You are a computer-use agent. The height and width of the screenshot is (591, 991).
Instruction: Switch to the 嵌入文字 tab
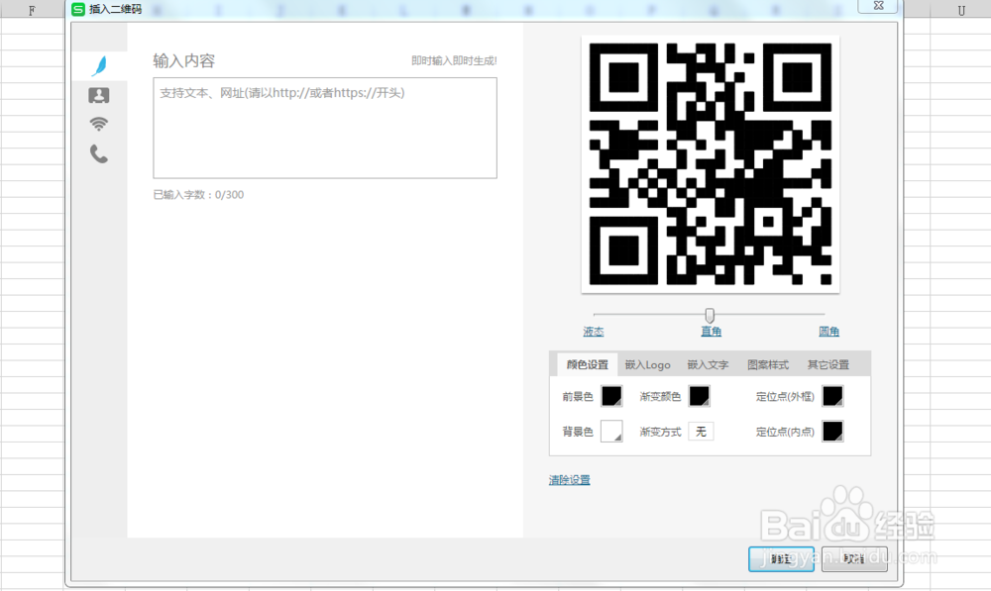(x=708, y=364)
